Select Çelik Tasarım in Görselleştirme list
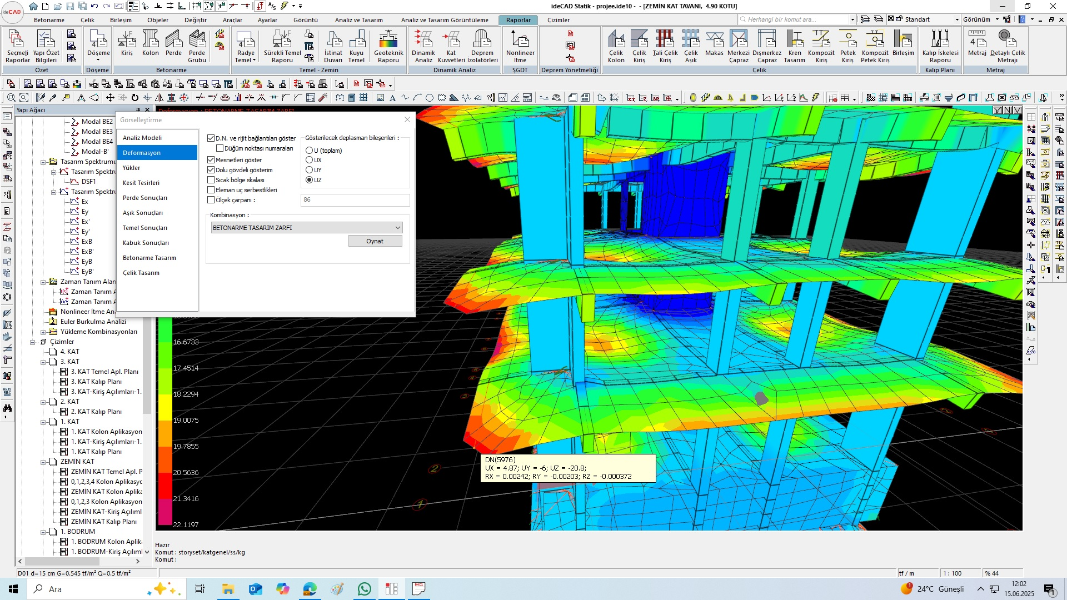 (x=157, y=273)
